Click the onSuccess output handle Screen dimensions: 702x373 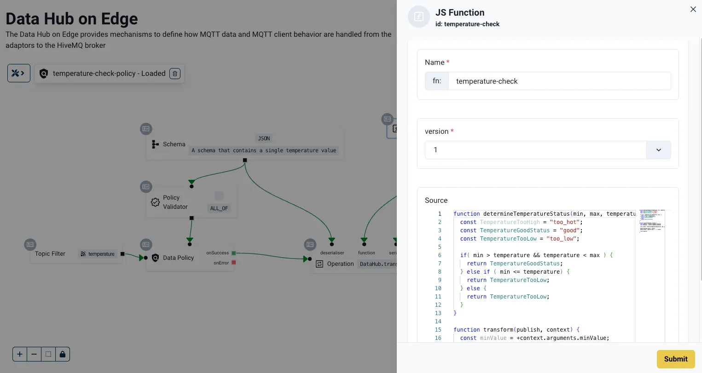click(234, 253)
